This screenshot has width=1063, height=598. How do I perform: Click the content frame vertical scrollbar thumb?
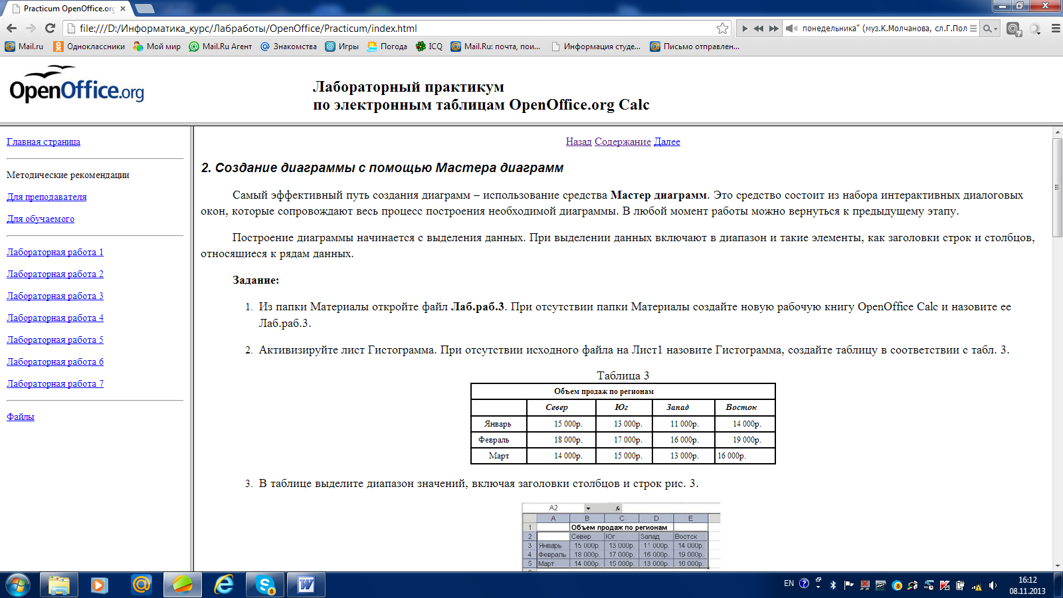[1057, 187]
